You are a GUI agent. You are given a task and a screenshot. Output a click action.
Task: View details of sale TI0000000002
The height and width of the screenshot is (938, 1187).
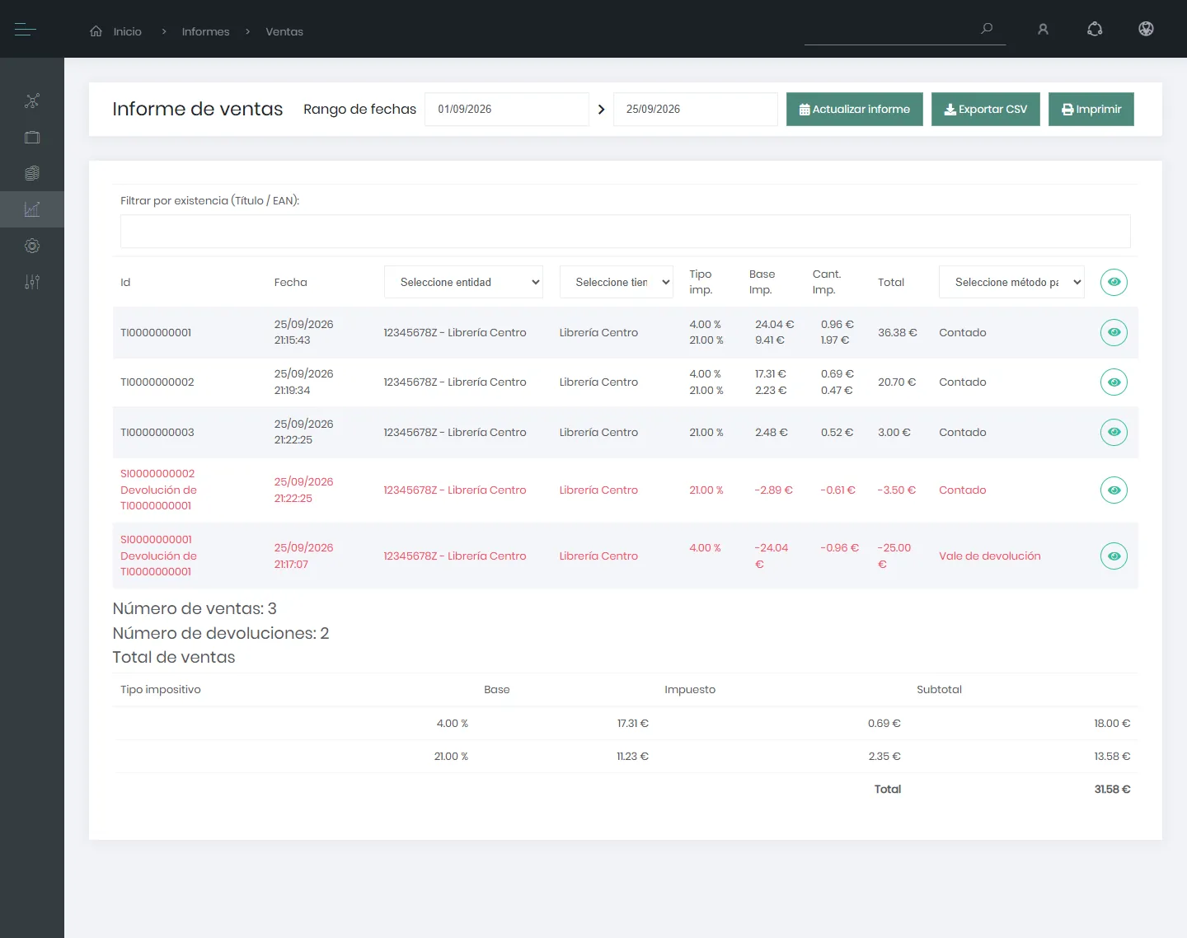click(1114, 382)
